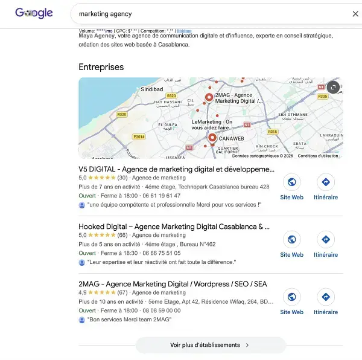Click Site Web label for Hooked Digital

coord(292,255)
